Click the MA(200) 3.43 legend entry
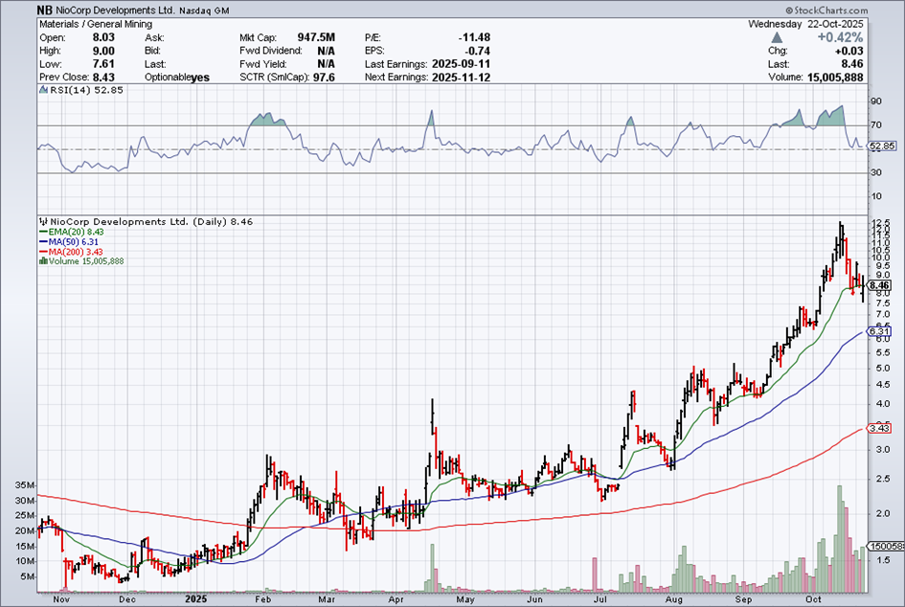The height and width of the screenshot is (607, 905). tap(71, 252)
